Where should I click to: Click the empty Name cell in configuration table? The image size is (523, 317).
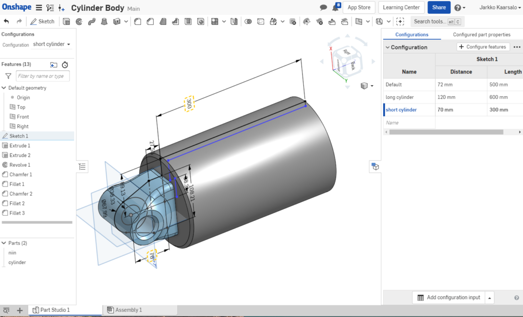(409, 122)
